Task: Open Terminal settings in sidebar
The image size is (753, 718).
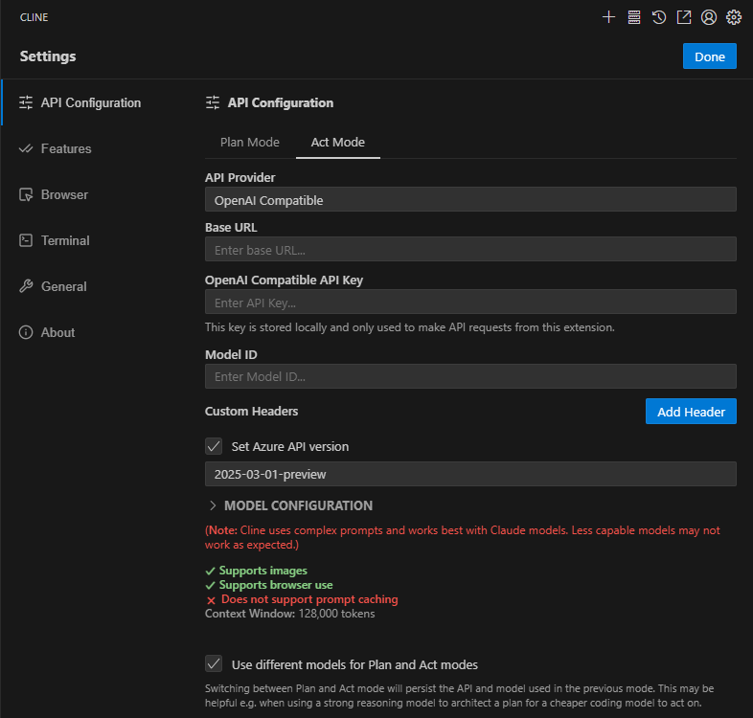Action: [x=64, y=240]
